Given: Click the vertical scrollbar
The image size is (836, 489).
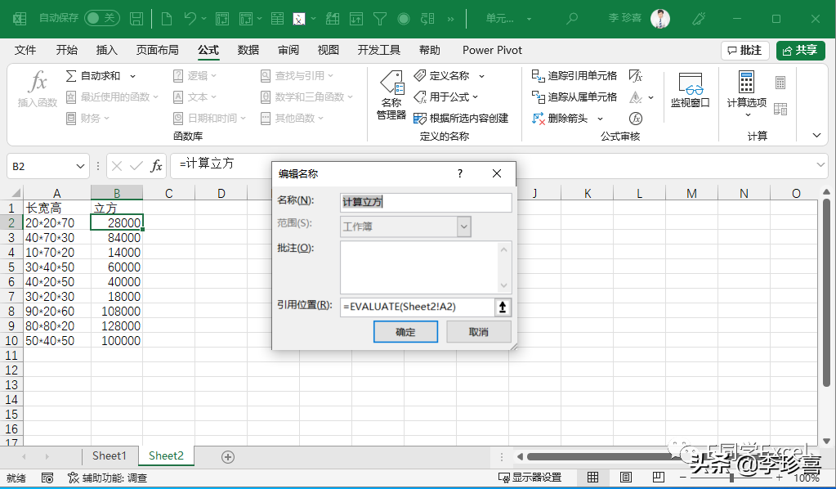Looking at the screenshot, I should click(826, 292).
